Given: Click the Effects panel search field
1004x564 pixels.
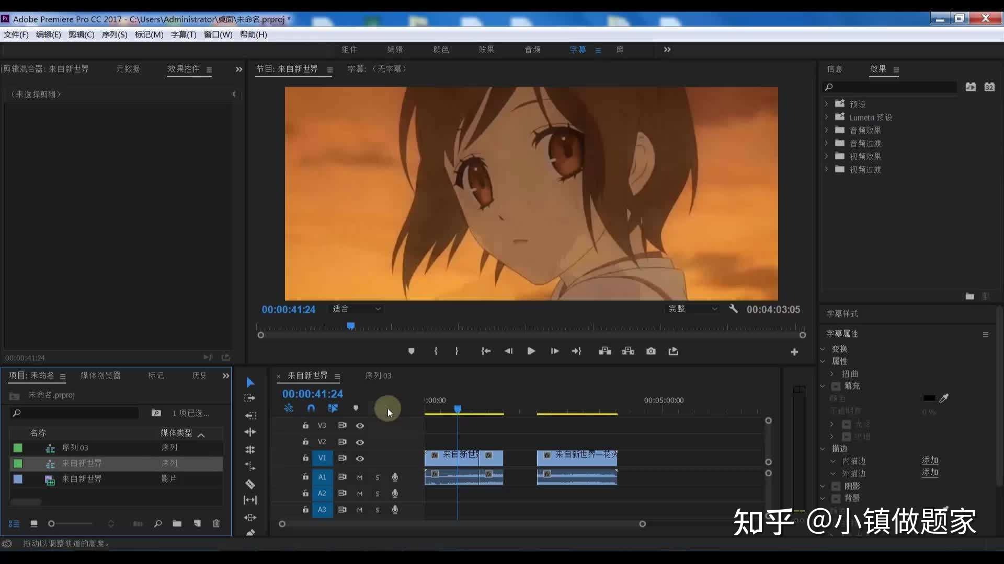Looking at the screenshot, I should click(x=890, y=87).
